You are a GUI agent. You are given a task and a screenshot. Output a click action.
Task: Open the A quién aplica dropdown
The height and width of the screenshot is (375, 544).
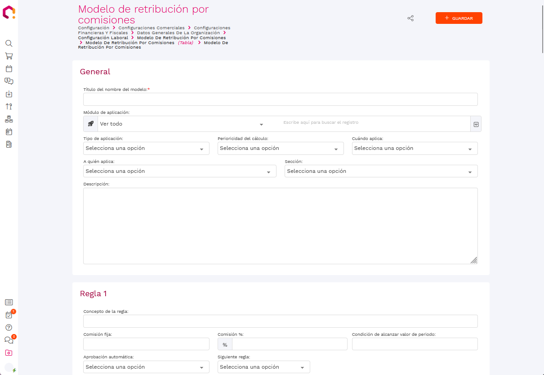(179, 172)
